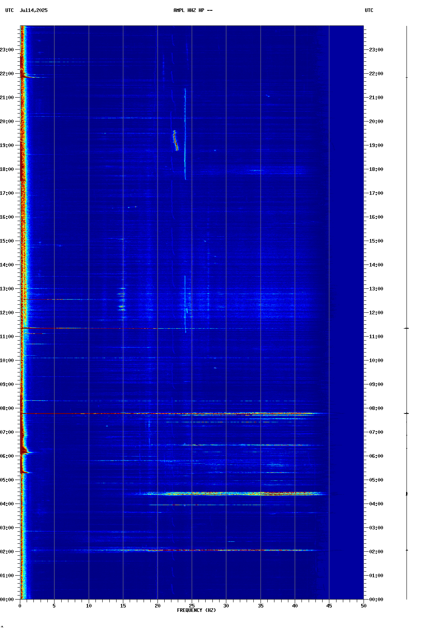The height and width of the screenshot is (631, 424).
Task: Click 05:00 on the right time axis
Action: [376, 480]
